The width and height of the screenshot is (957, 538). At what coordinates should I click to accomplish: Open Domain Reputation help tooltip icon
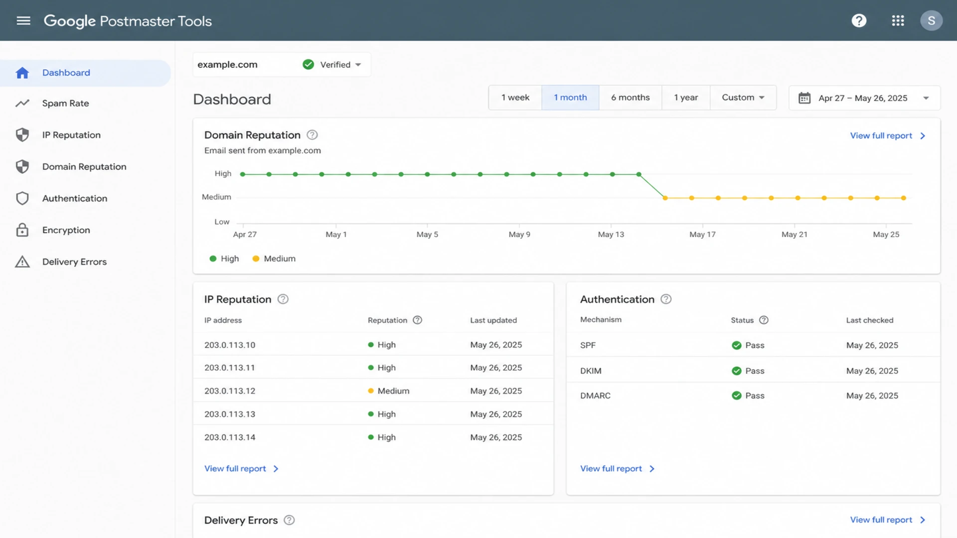coord(312,135)
